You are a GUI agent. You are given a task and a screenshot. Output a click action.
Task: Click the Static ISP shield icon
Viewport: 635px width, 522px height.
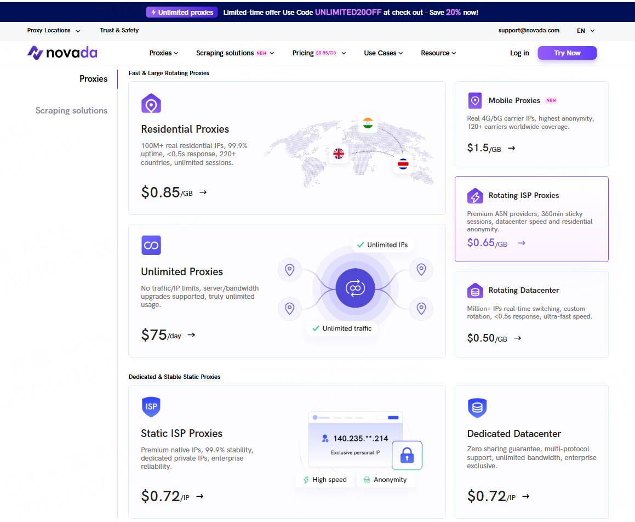[151, 407]
